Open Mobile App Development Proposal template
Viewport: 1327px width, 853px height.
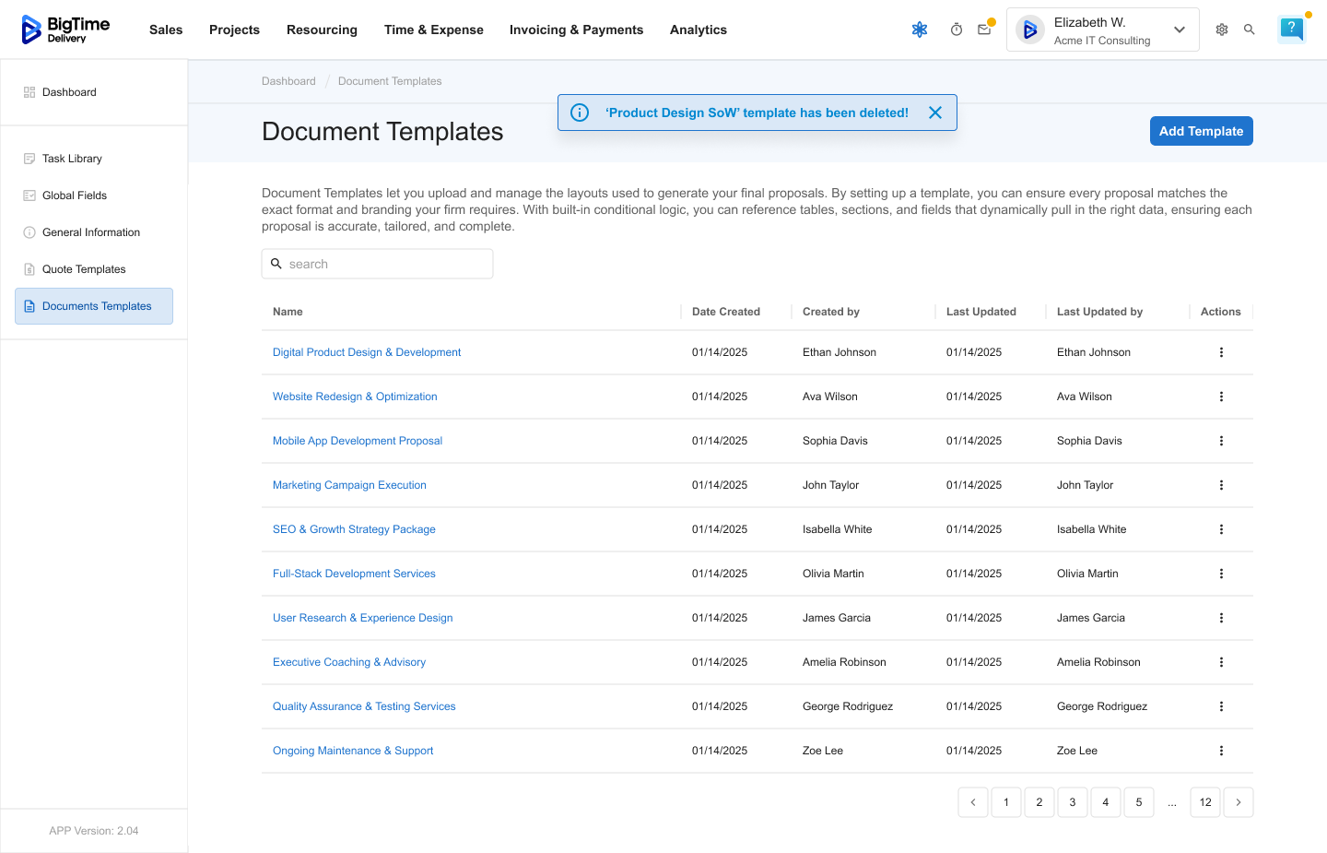[x=358, y=441]
